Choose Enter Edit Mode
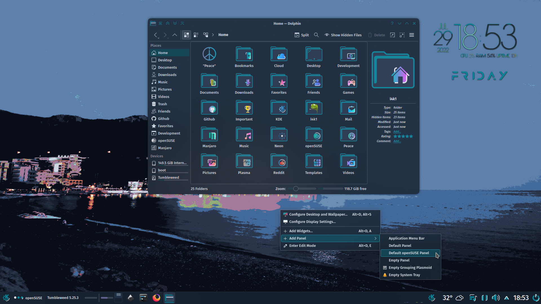 [x=330, y=245]
